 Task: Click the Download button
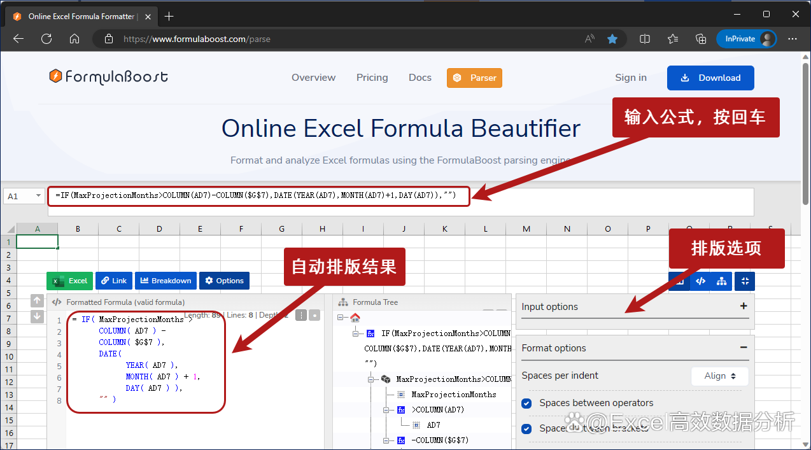coord(710,78)
